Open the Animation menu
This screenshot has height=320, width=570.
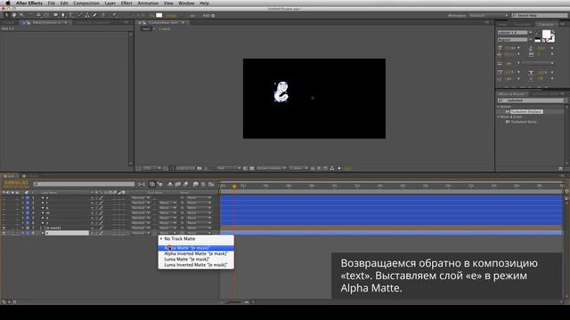point(148,3)
